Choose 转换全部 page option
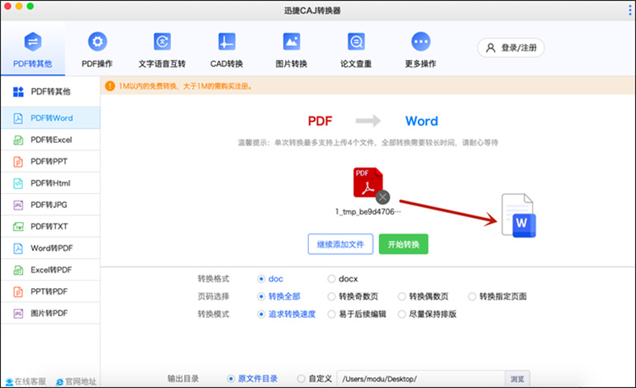636x388 pixels. click(x=261, y=296)
